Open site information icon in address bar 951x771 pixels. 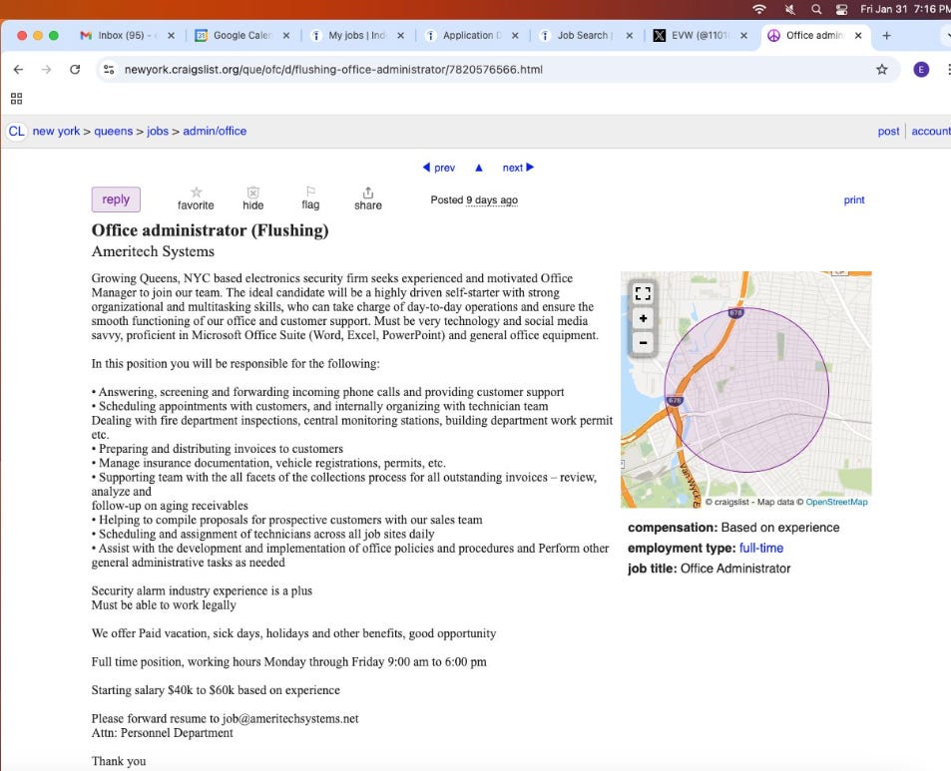coord(109,70)
